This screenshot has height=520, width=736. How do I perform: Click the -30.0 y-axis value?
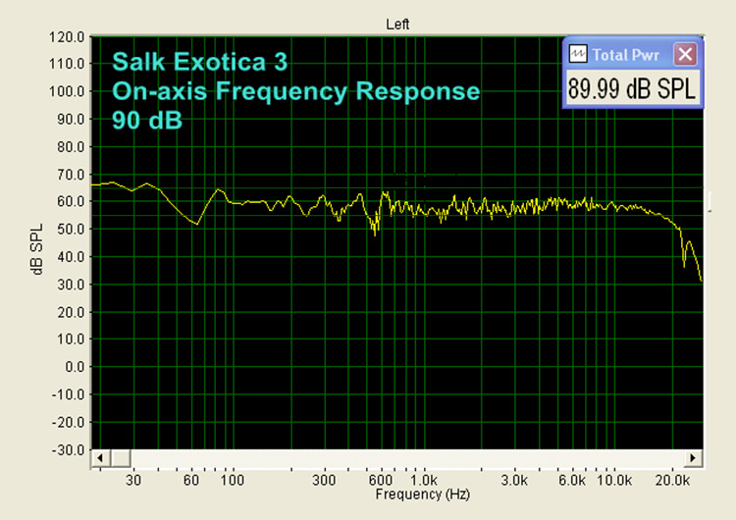(x=68, y=450)
